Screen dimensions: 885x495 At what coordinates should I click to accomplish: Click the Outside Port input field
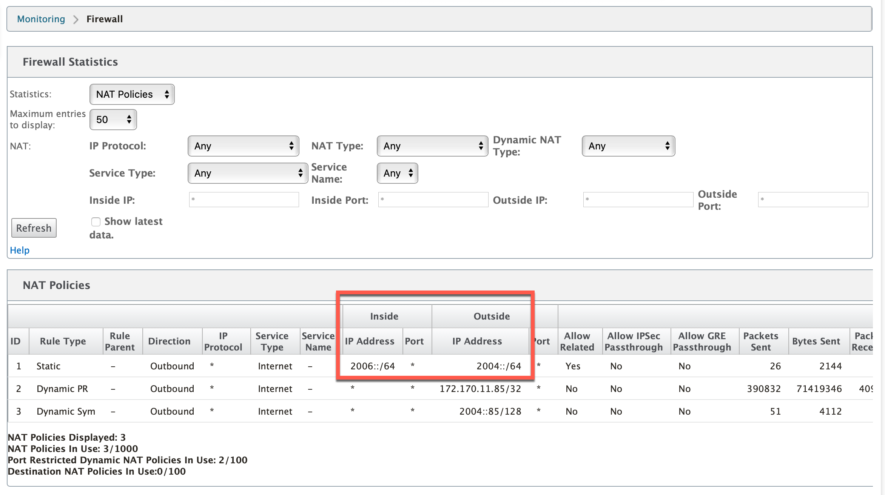813,200
